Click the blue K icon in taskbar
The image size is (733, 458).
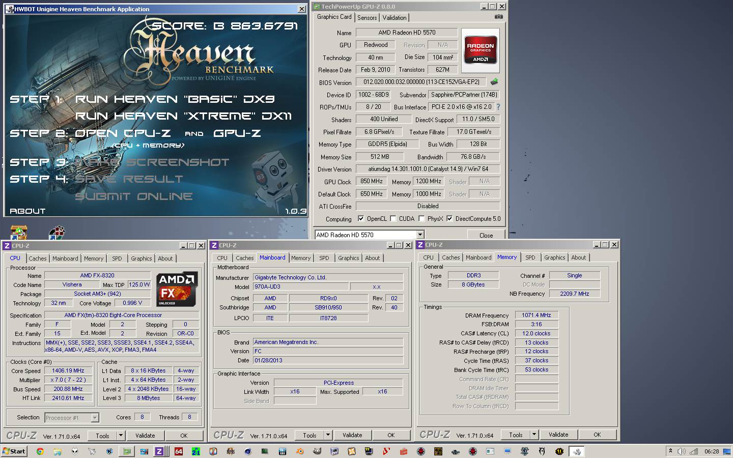tap(109, 451)
